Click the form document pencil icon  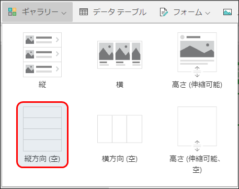point(164,13)
